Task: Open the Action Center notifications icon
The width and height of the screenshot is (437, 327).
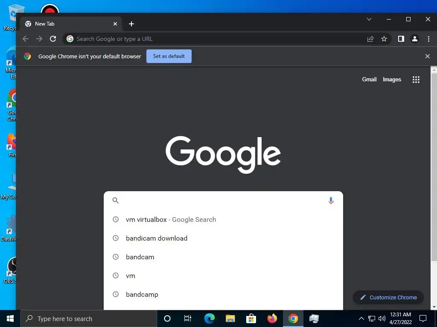Action: [x=423, y=318]
